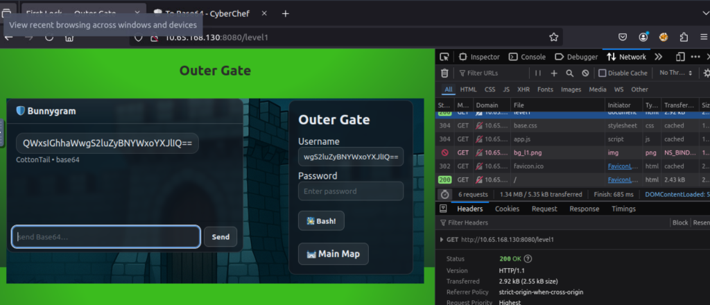Click the Main Map button
This screenshot has height=305, width=710.
pos(333,254)
